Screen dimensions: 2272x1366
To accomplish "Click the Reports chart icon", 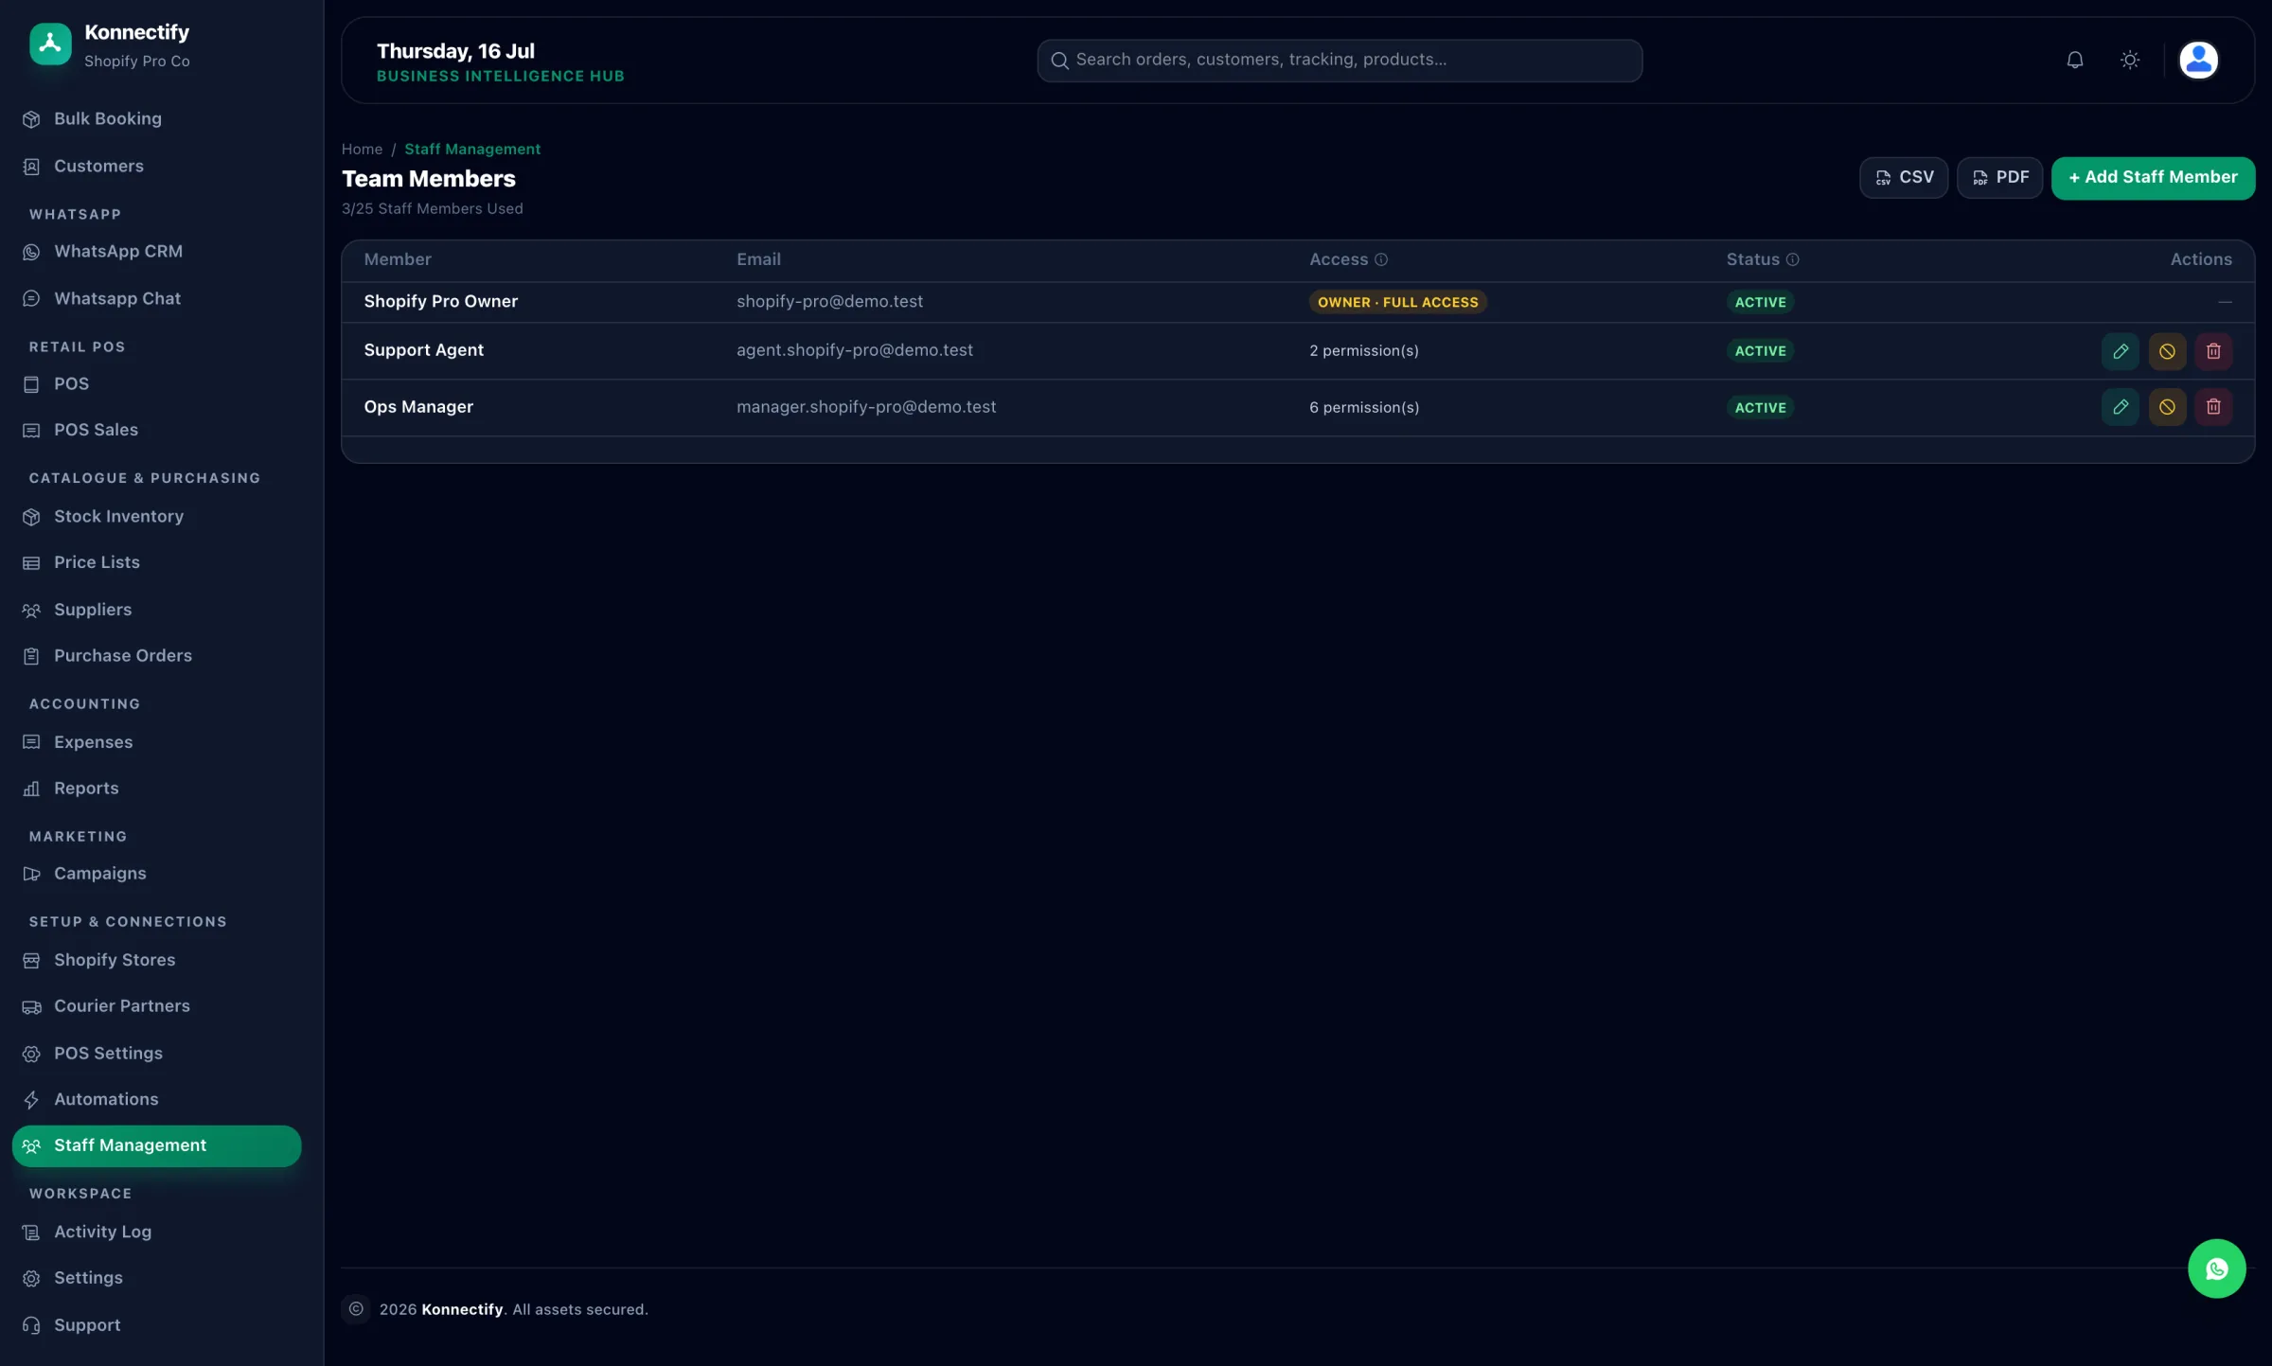I will click(31, 789).
